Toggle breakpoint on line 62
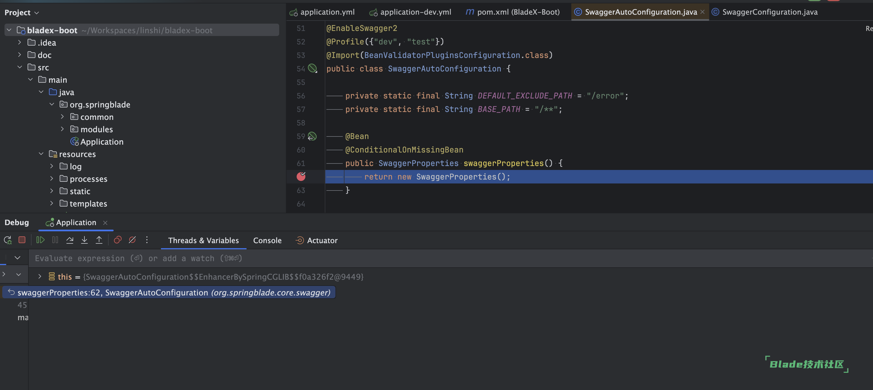 (x=301, y=177)
